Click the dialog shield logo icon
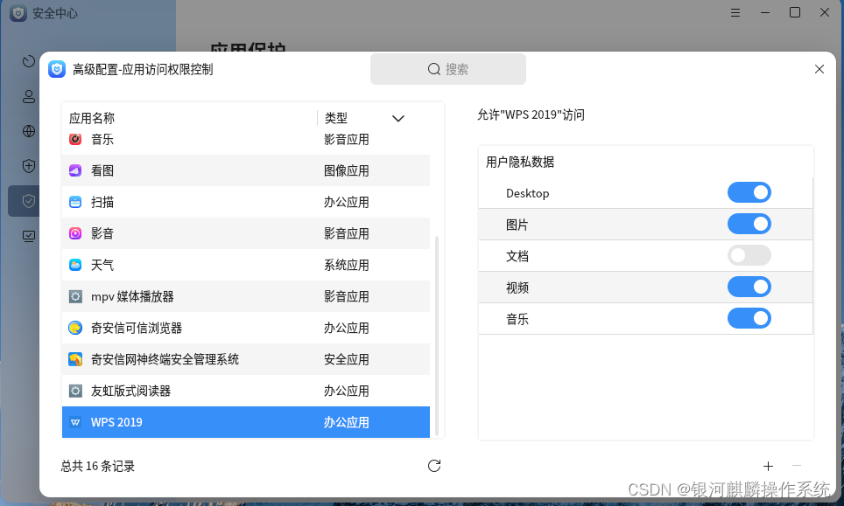Image resolution: width=844 pixels, height=506 pixels. tap(57, 69)
